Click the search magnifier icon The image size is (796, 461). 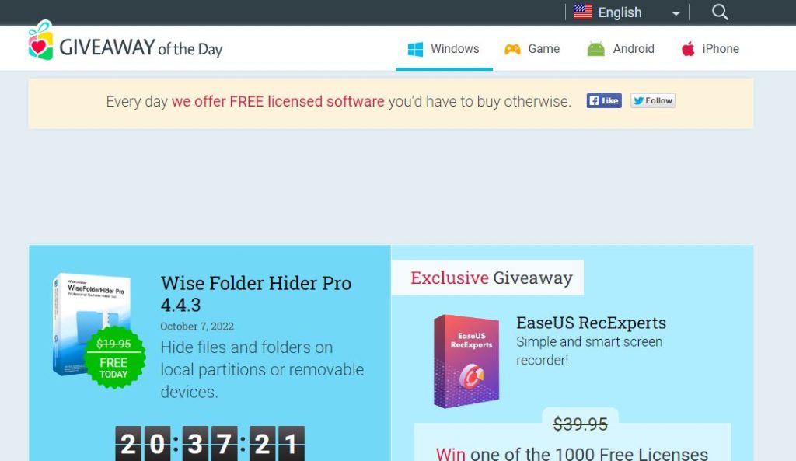click(720, 12)
